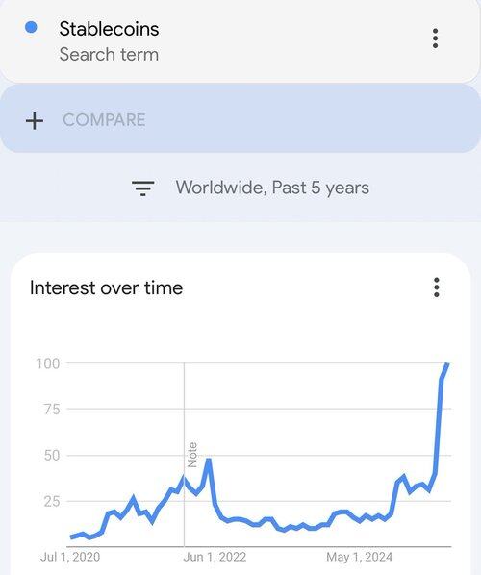Viewport: 481px width, 575px height.
Task: Click the 2022 spike near value 50
Action: [209, 461]
